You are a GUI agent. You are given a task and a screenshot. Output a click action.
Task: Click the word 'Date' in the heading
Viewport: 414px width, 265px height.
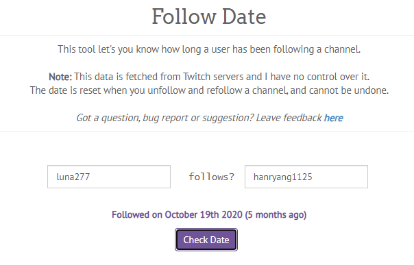coord(244,16)
